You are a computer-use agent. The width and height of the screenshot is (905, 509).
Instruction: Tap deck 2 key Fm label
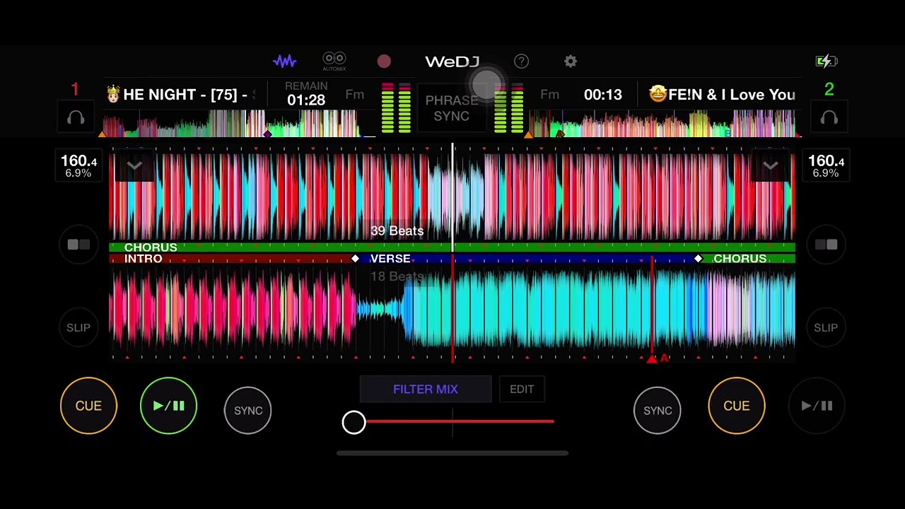pos(549,95)
